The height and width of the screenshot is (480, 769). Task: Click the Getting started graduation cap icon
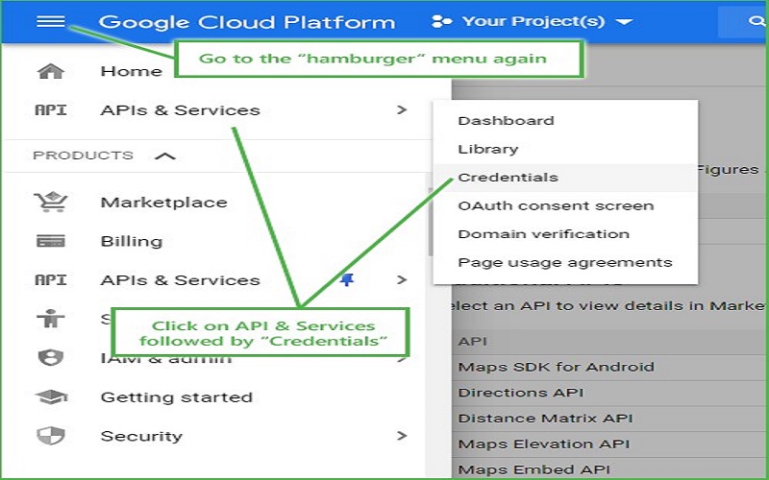coord(51,396)
